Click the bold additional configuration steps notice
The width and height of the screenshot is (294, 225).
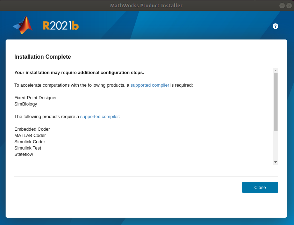(79, 73)
